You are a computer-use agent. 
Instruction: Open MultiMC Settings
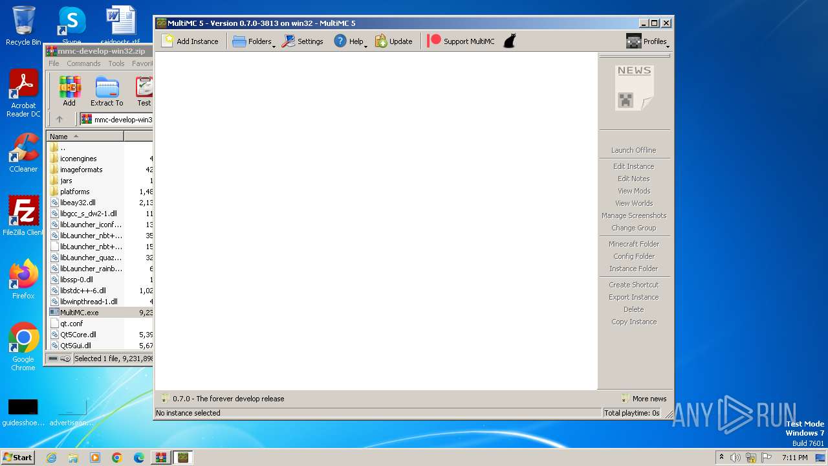302,41
